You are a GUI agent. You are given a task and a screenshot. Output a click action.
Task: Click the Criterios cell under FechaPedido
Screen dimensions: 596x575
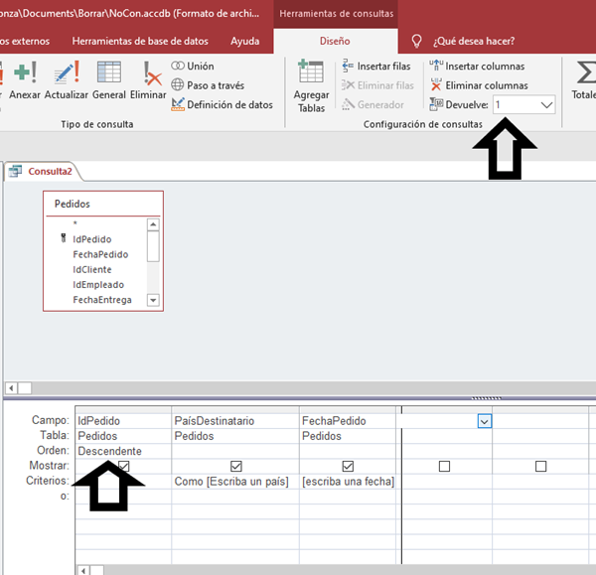348,482
